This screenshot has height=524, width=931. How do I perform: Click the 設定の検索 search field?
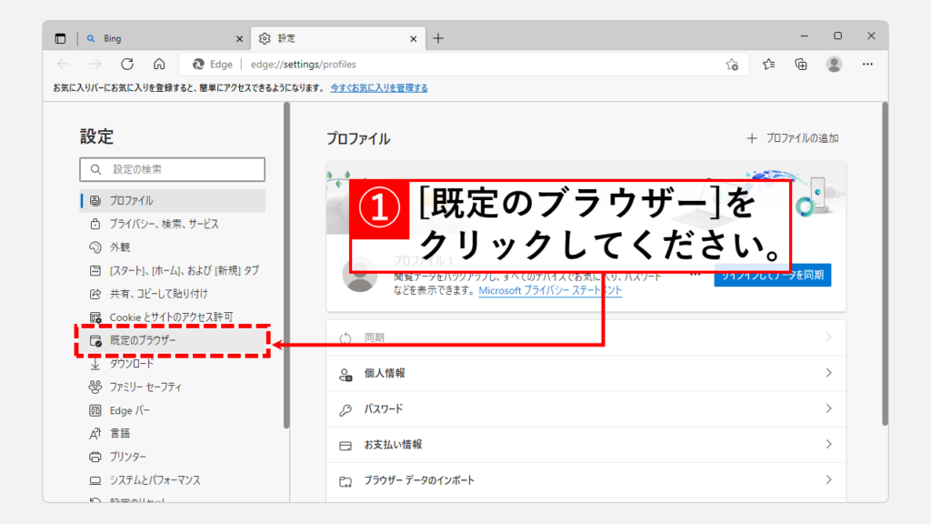(173, 169)
